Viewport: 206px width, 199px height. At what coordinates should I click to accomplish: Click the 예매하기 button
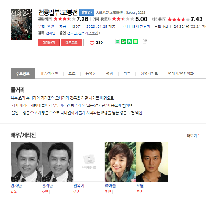point(49,43)
